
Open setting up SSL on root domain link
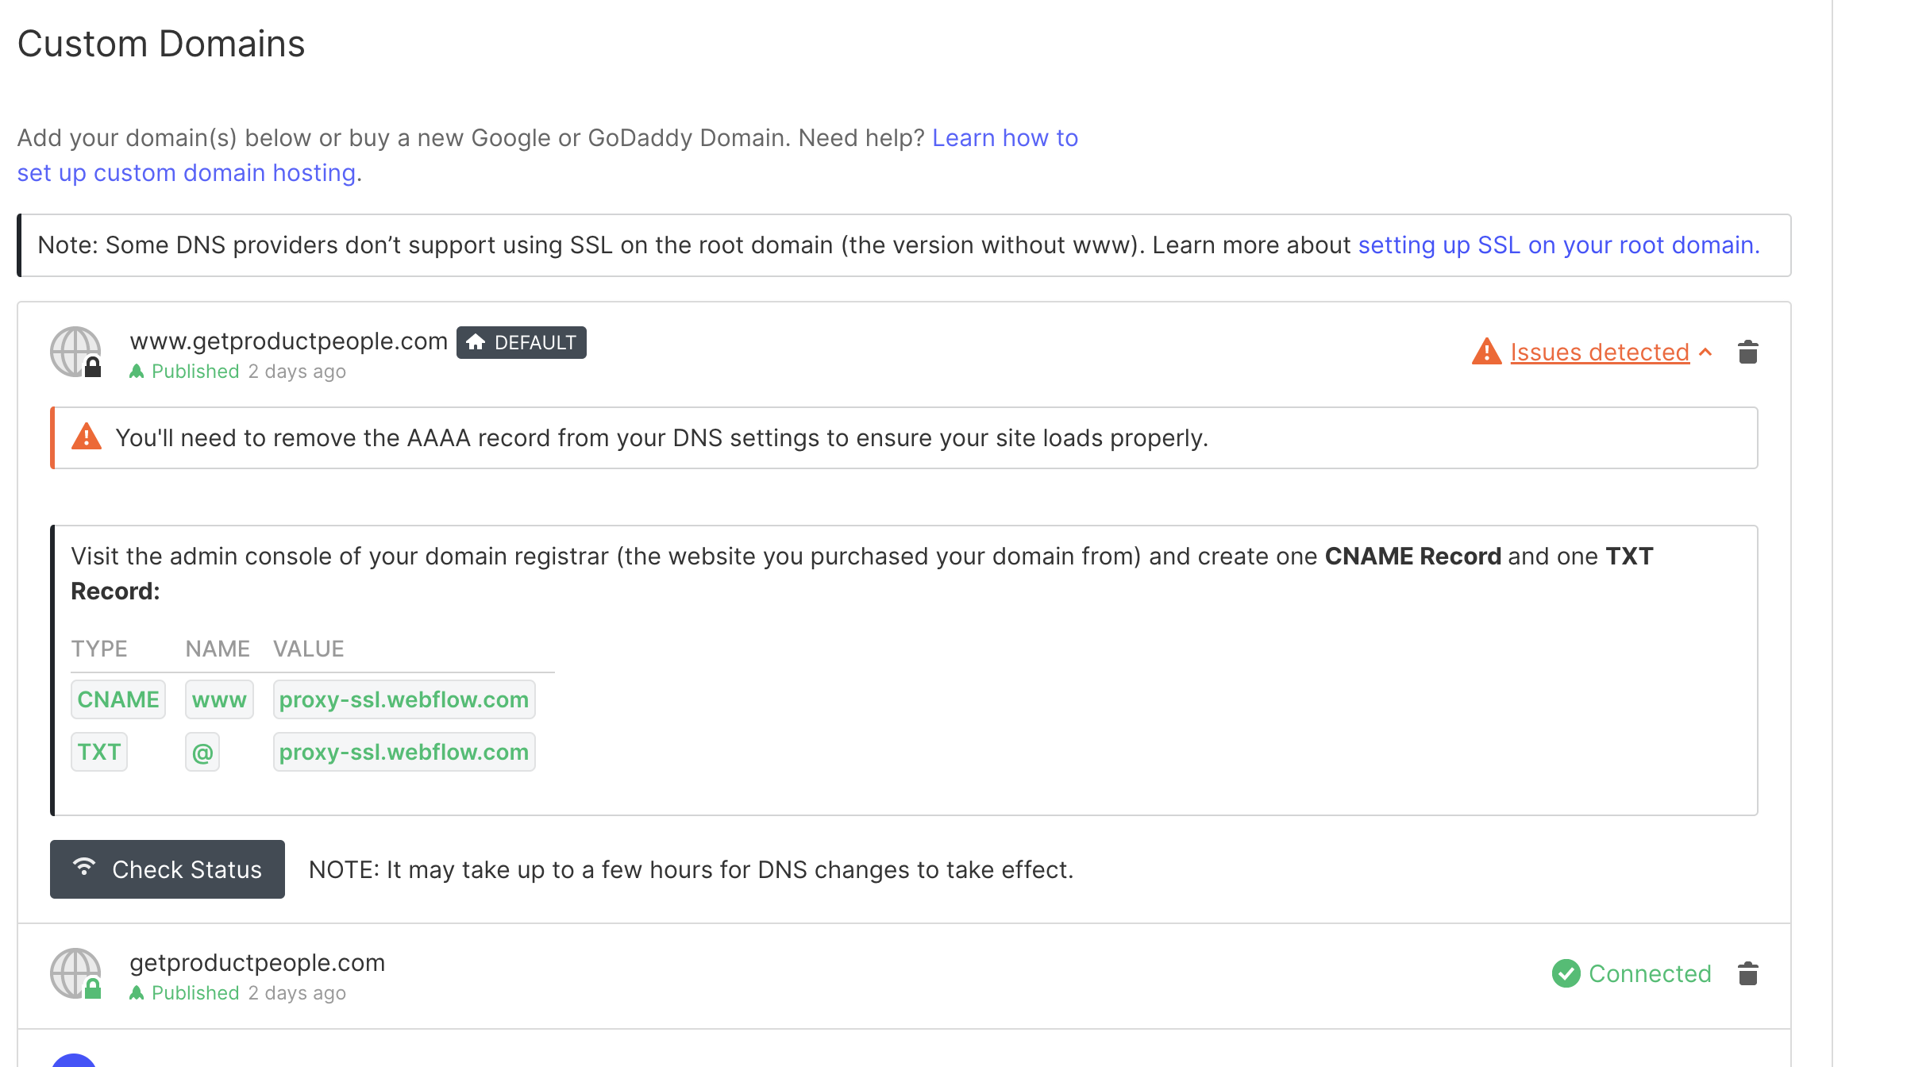1558,245
